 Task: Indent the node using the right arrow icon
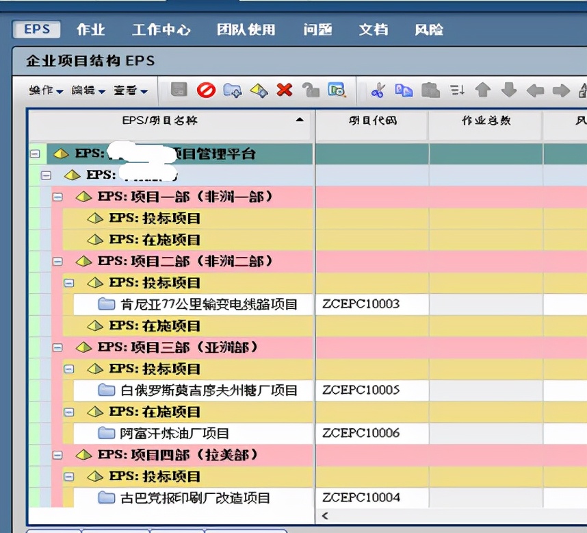coord(560,90)
